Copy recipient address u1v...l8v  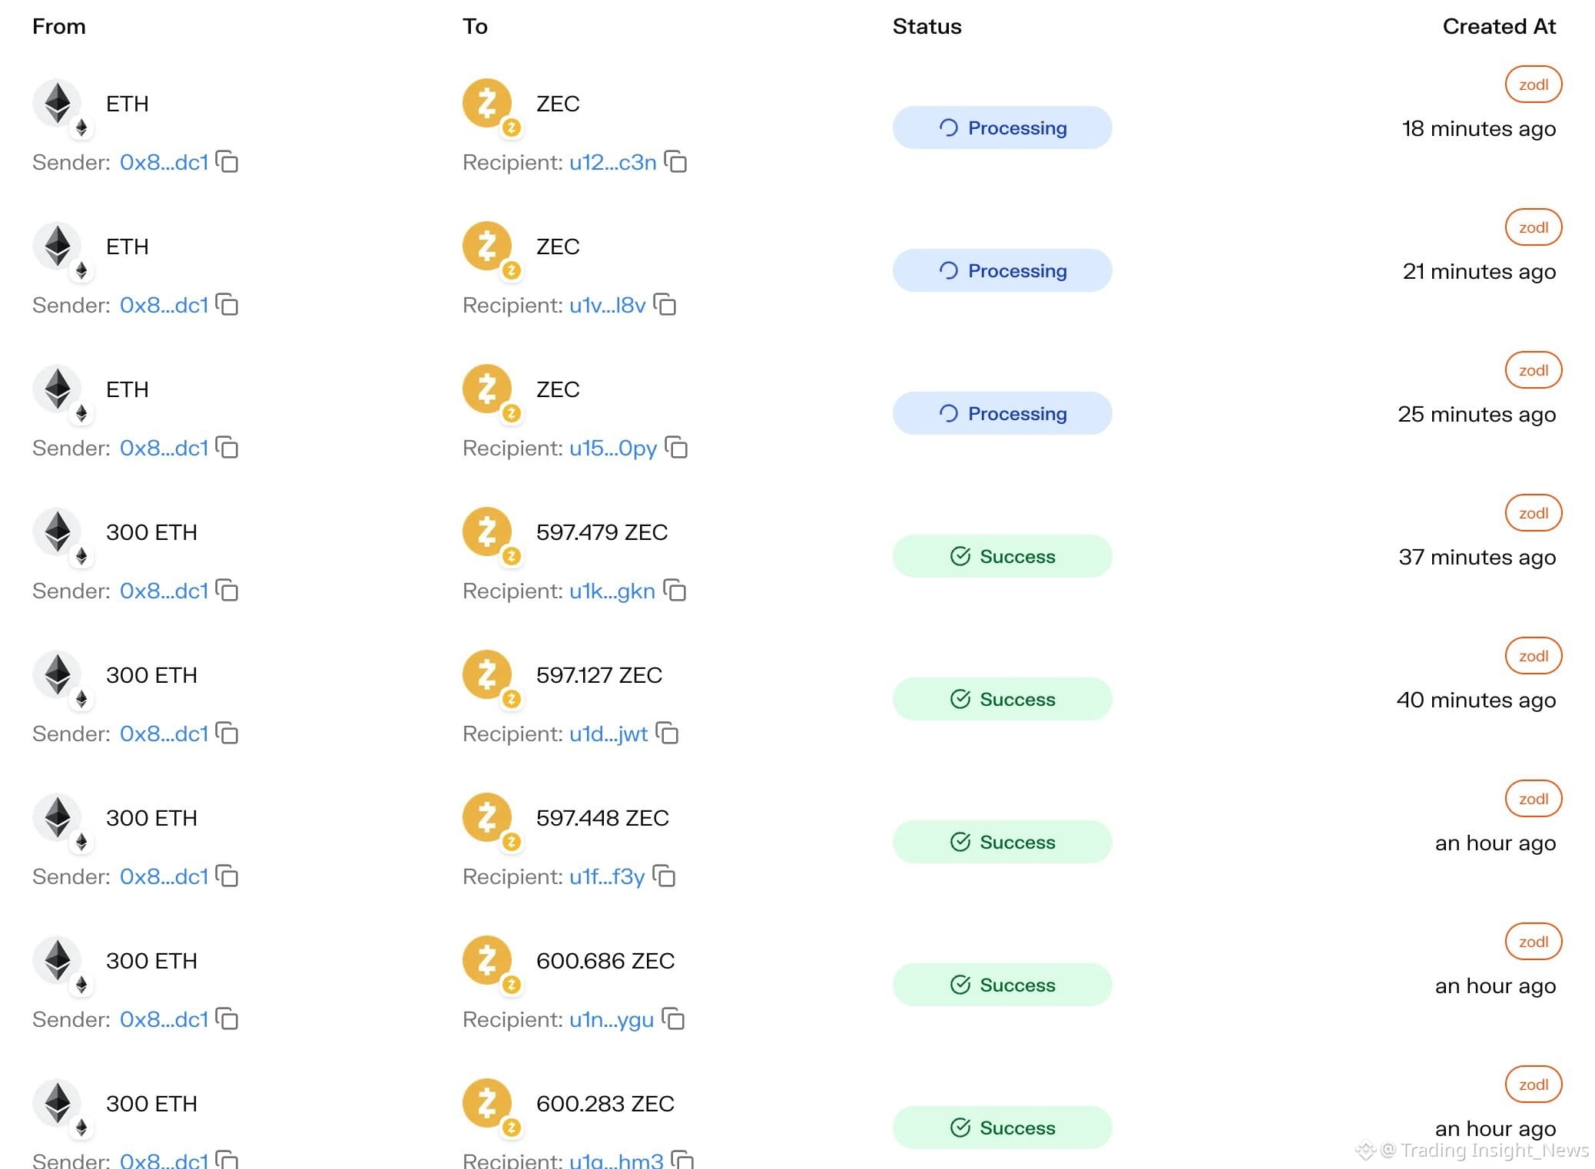pos(665,305)
